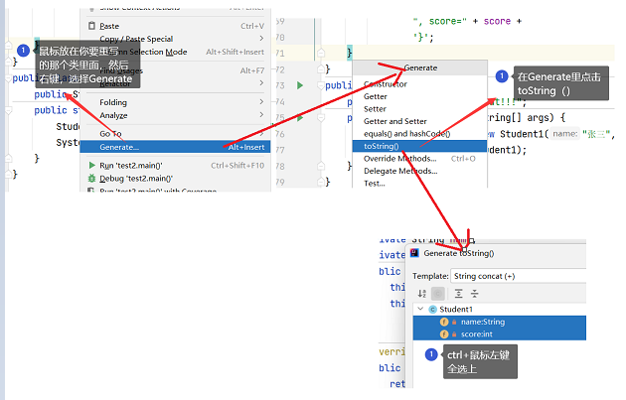Click the fold marker on line 72
This screenshot has width=626, height=400.
coord(321,69)
